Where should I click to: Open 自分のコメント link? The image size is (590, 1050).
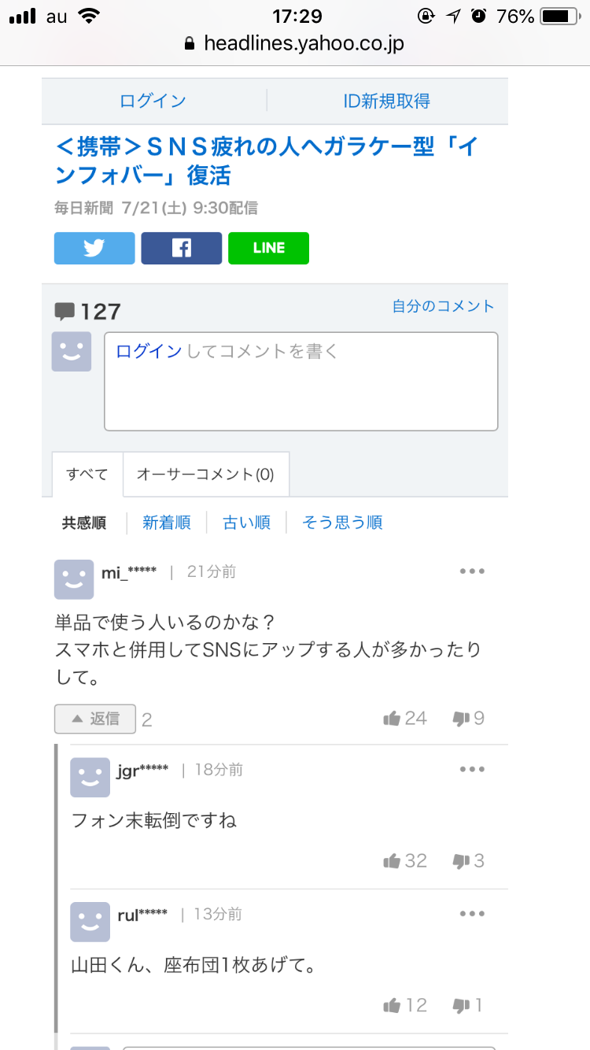tap(444, 306)
